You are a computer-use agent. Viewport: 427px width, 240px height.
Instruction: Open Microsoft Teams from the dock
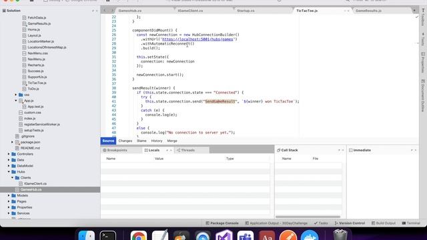coord(246,235)
